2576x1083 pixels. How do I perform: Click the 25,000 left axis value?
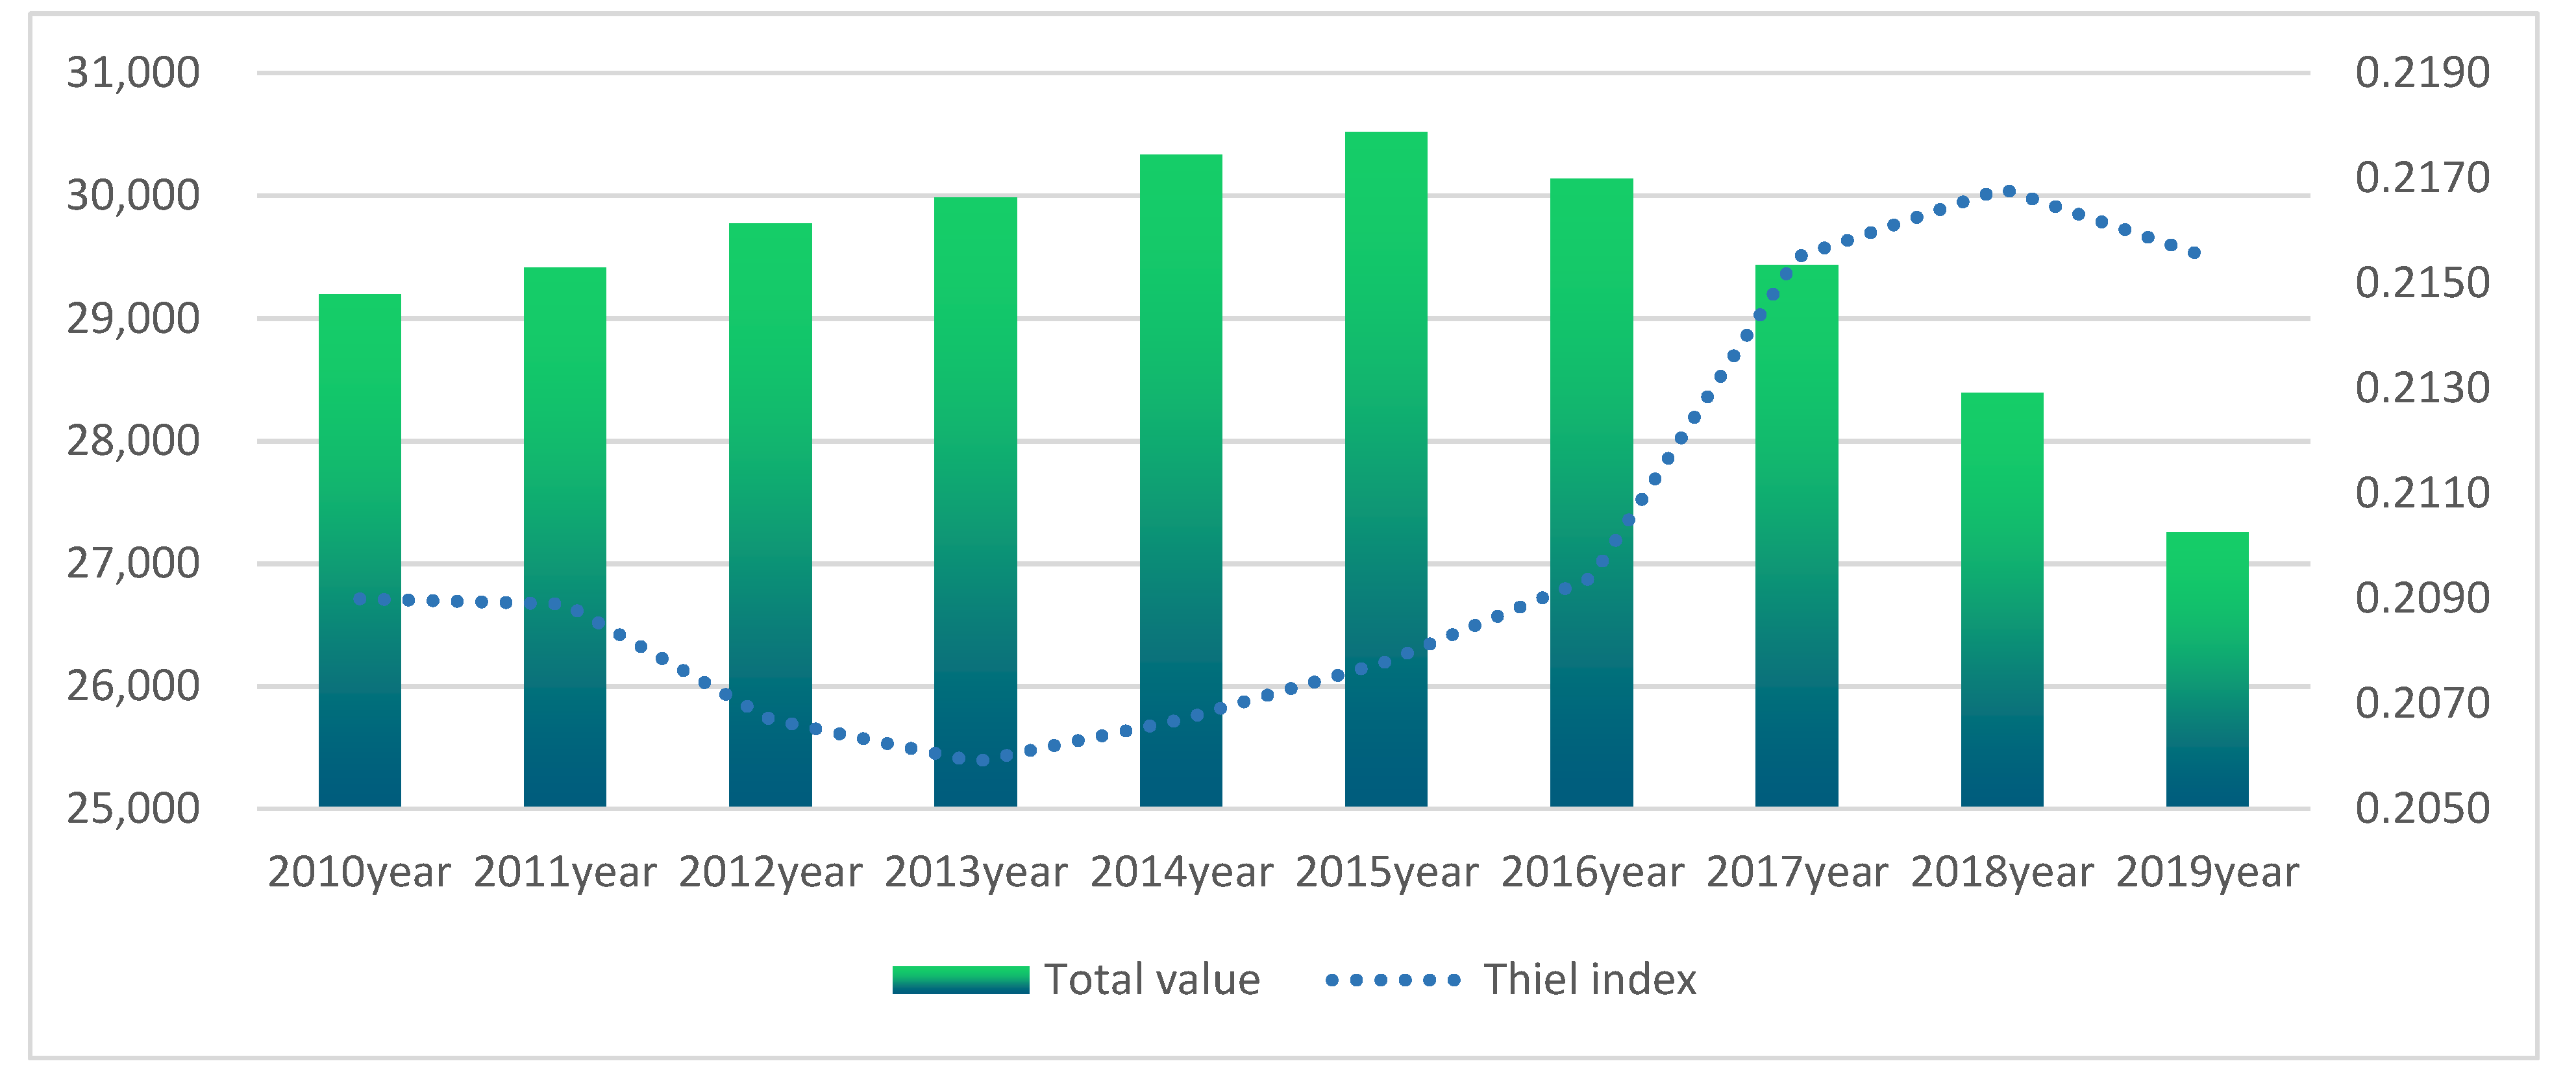pyautogui.click(x=133, y=809)
